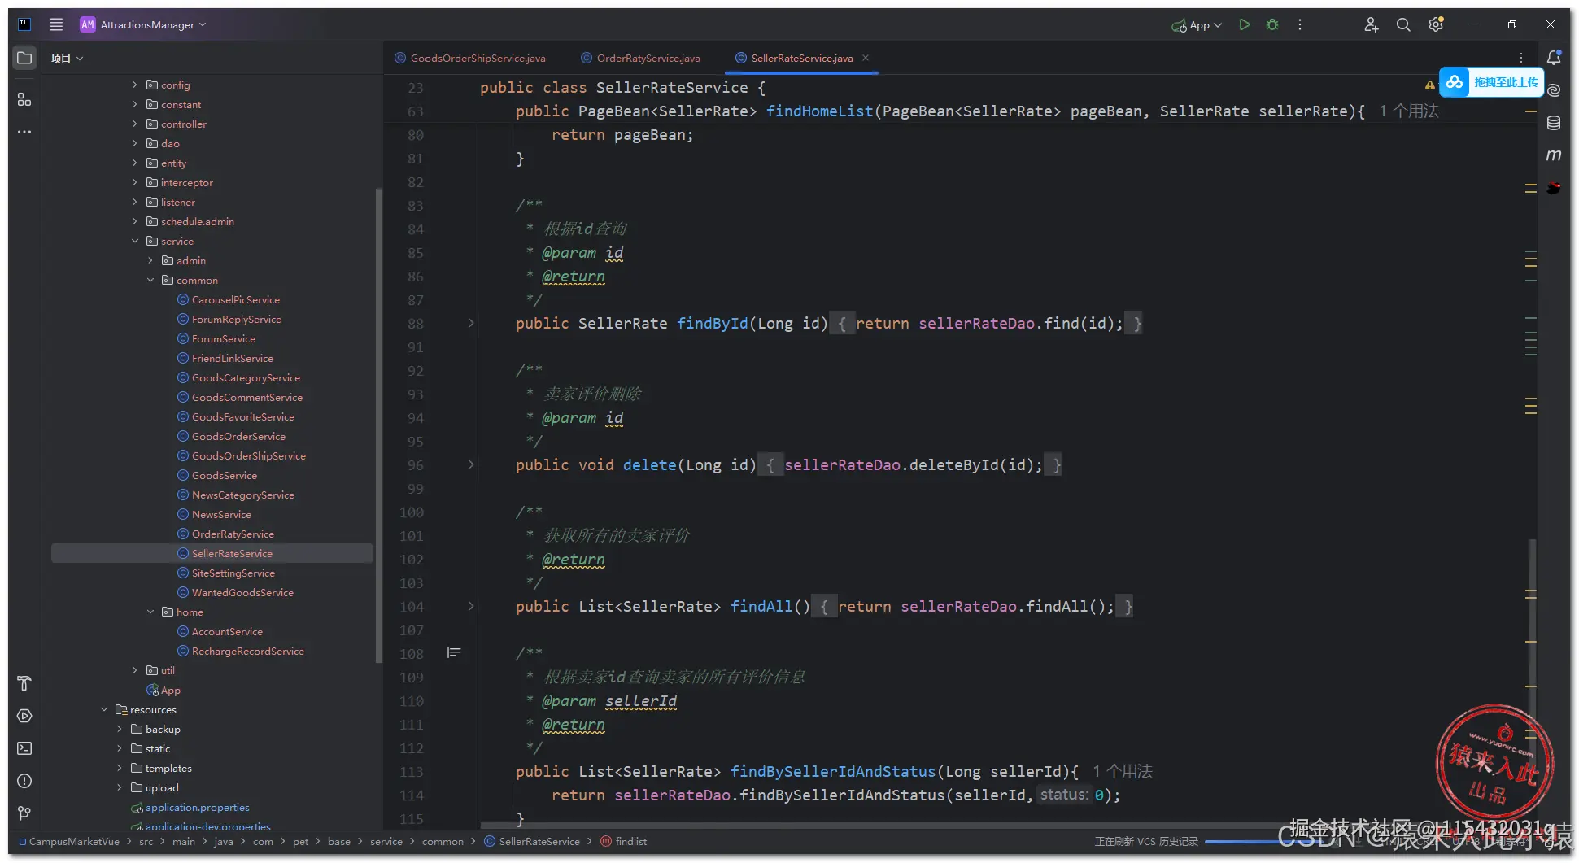Open IDE settings gear

pyautogui.click(x=1436, y=24)
